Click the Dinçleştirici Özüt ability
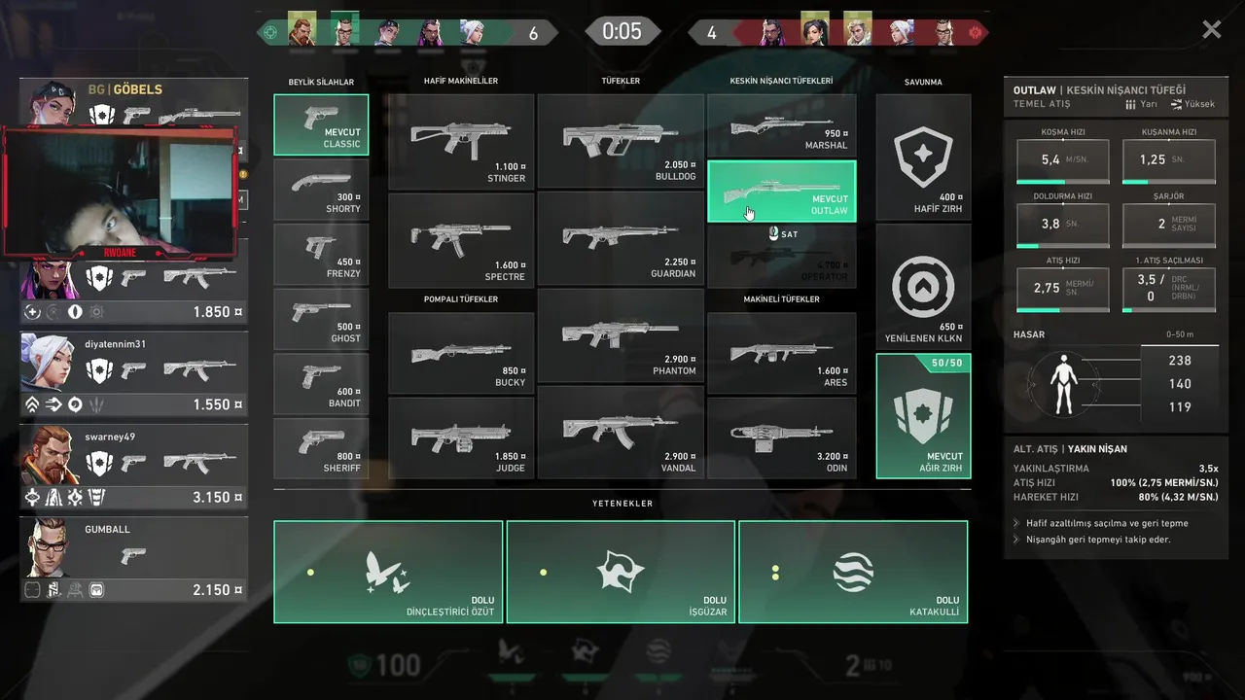1245x700 pixels. (388, 572)
